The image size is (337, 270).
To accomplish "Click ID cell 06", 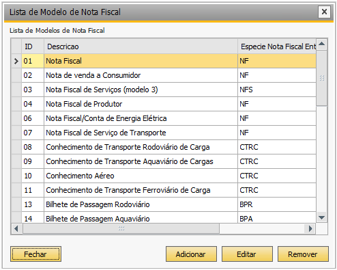I will (x=33, y=118).
